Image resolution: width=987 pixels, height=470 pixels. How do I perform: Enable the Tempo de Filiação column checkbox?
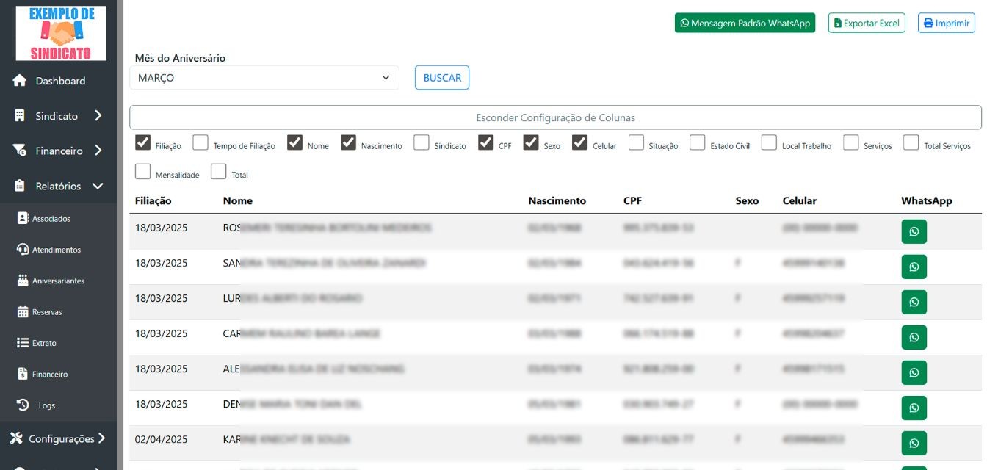click(x=200, y=142)
